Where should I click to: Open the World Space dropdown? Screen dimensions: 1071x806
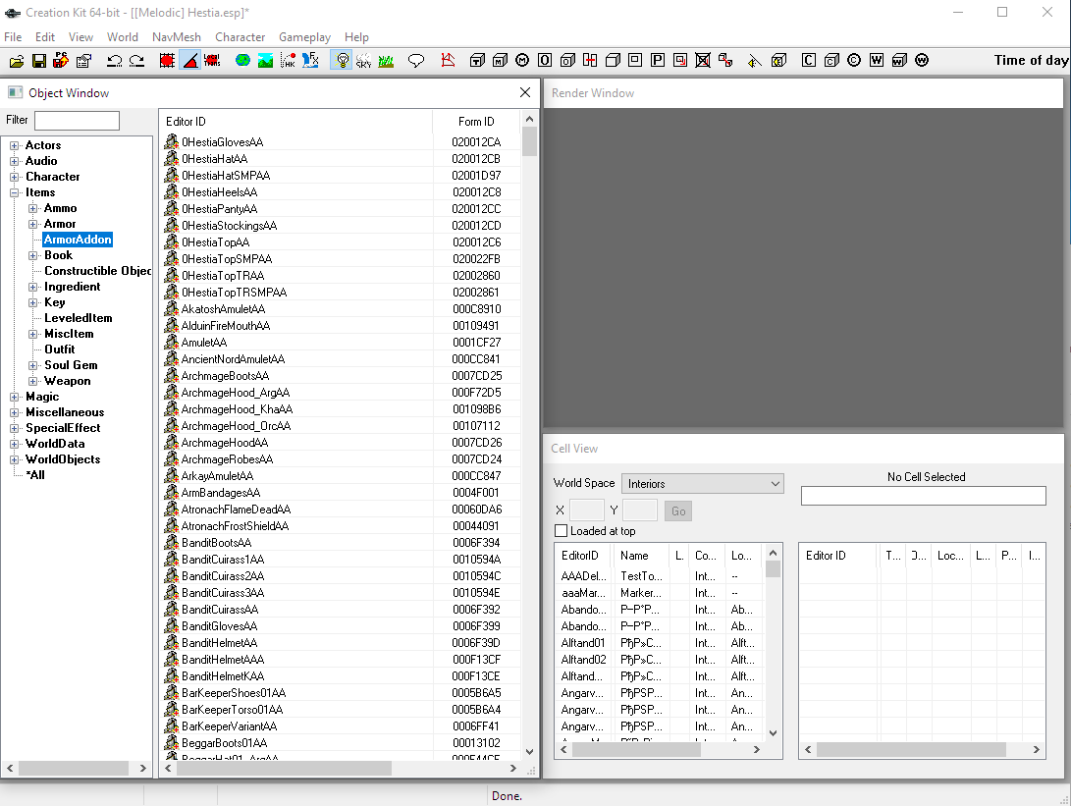[x=703, y=484]
